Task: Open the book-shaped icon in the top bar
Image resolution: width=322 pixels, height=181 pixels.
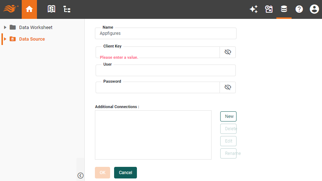Action: tap(51, 9)
